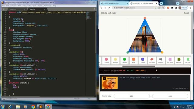This screenshot has height=109, width=194.
Task: Open the Find menu in Sublime Text
Action: point(19,6)
